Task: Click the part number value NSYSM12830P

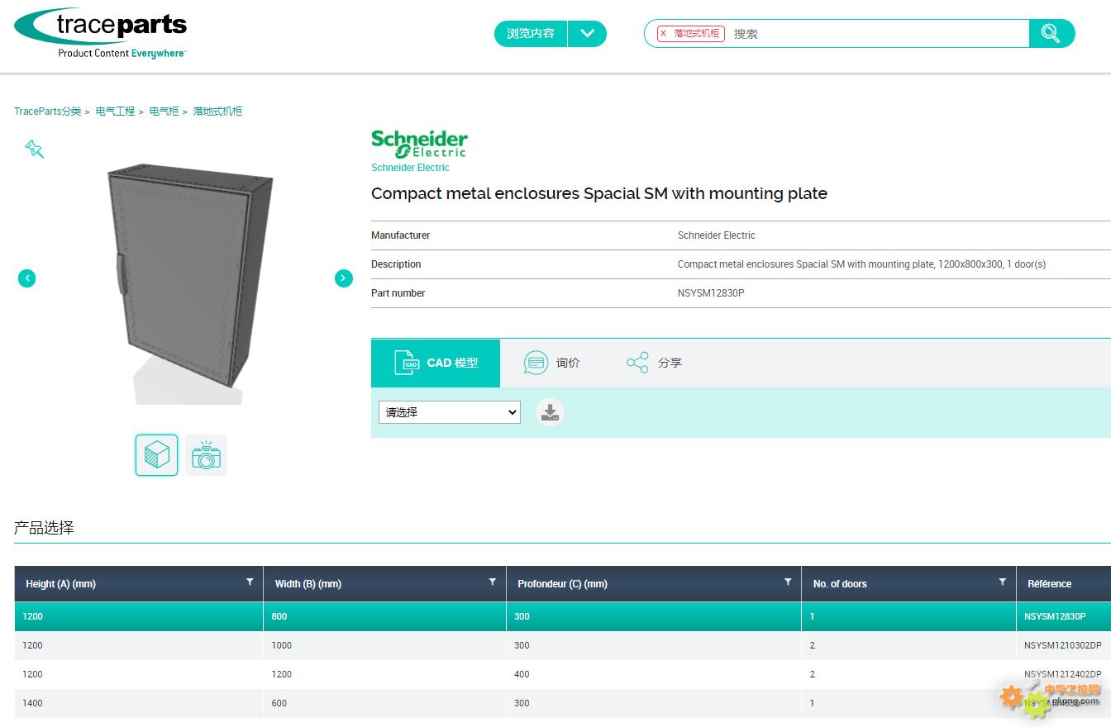Action: (x=711, y=293)
